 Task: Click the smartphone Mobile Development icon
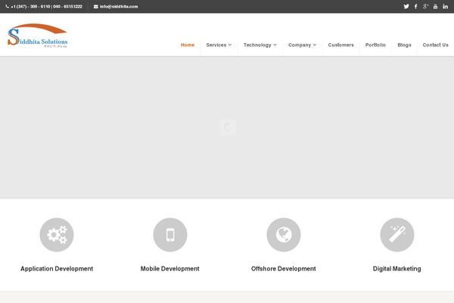[170, 235]
